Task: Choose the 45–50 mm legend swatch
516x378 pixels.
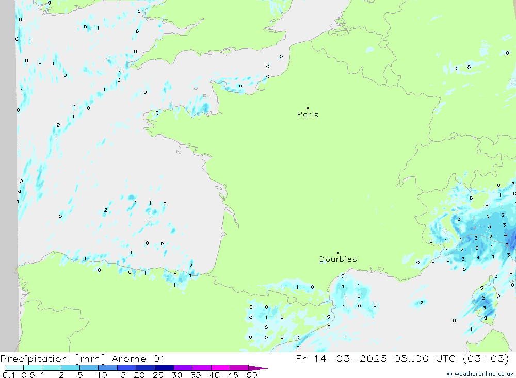Action: (x=239, y=368)
